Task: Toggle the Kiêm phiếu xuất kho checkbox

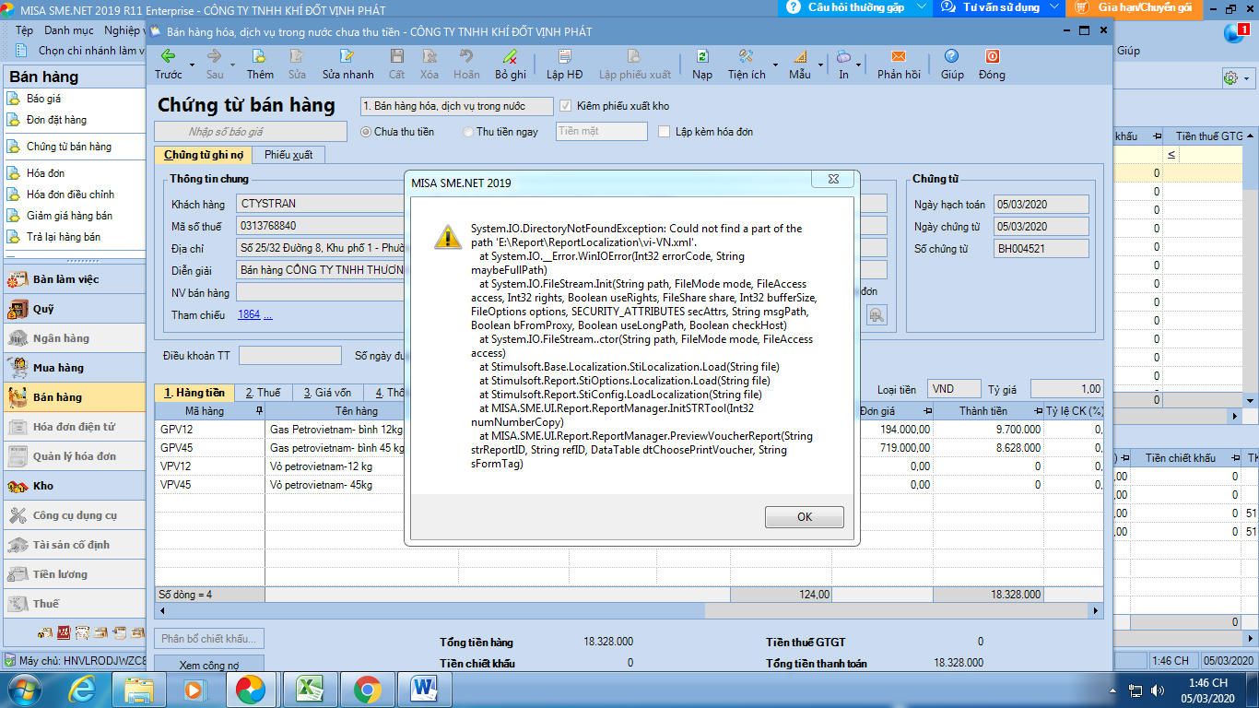Action: pyautogui.click(x=567, y=106)
